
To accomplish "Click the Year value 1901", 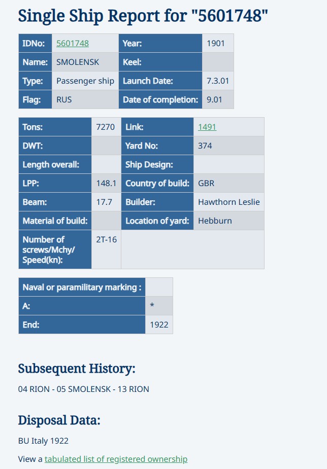I will click(x=216, y=43).
